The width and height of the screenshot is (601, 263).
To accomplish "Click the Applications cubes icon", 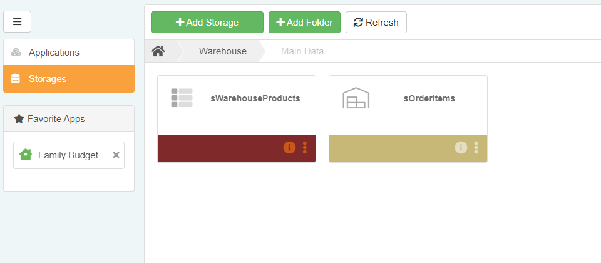I will [x=16, y=53].
